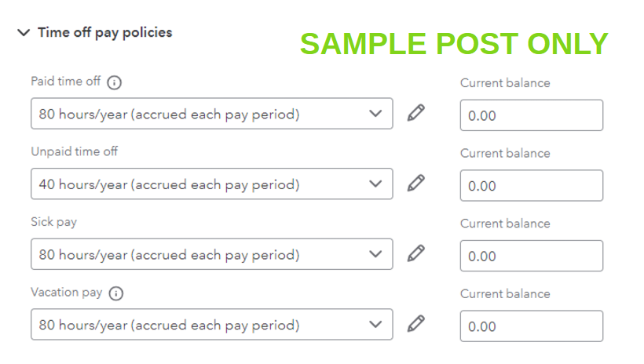The image size is (644, 364).
Task: Expand the Sick pay policy dropdown
Action: pos(211,254)
